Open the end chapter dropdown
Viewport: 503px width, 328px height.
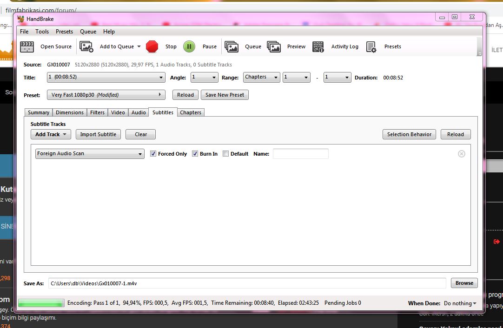pos(337,77)
